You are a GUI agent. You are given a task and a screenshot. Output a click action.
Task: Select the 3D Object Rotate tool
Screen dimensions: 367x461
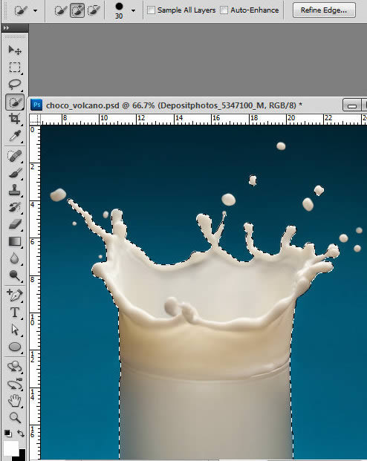point(15,367)
